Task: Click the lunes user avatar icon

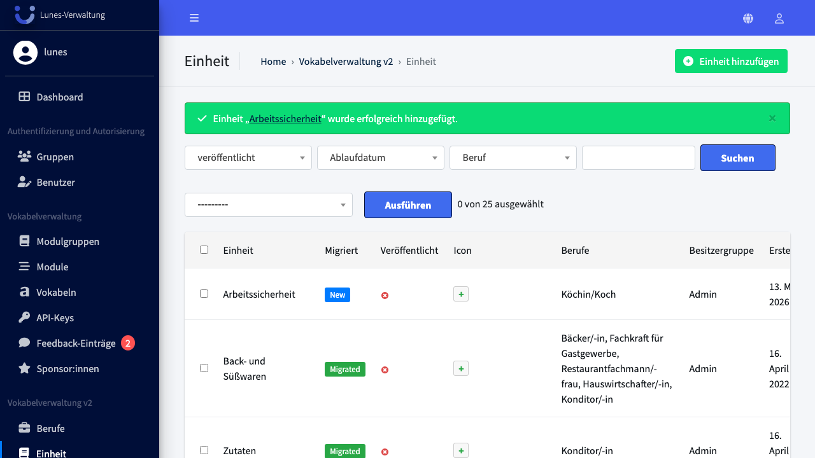Action: [25, 52]
